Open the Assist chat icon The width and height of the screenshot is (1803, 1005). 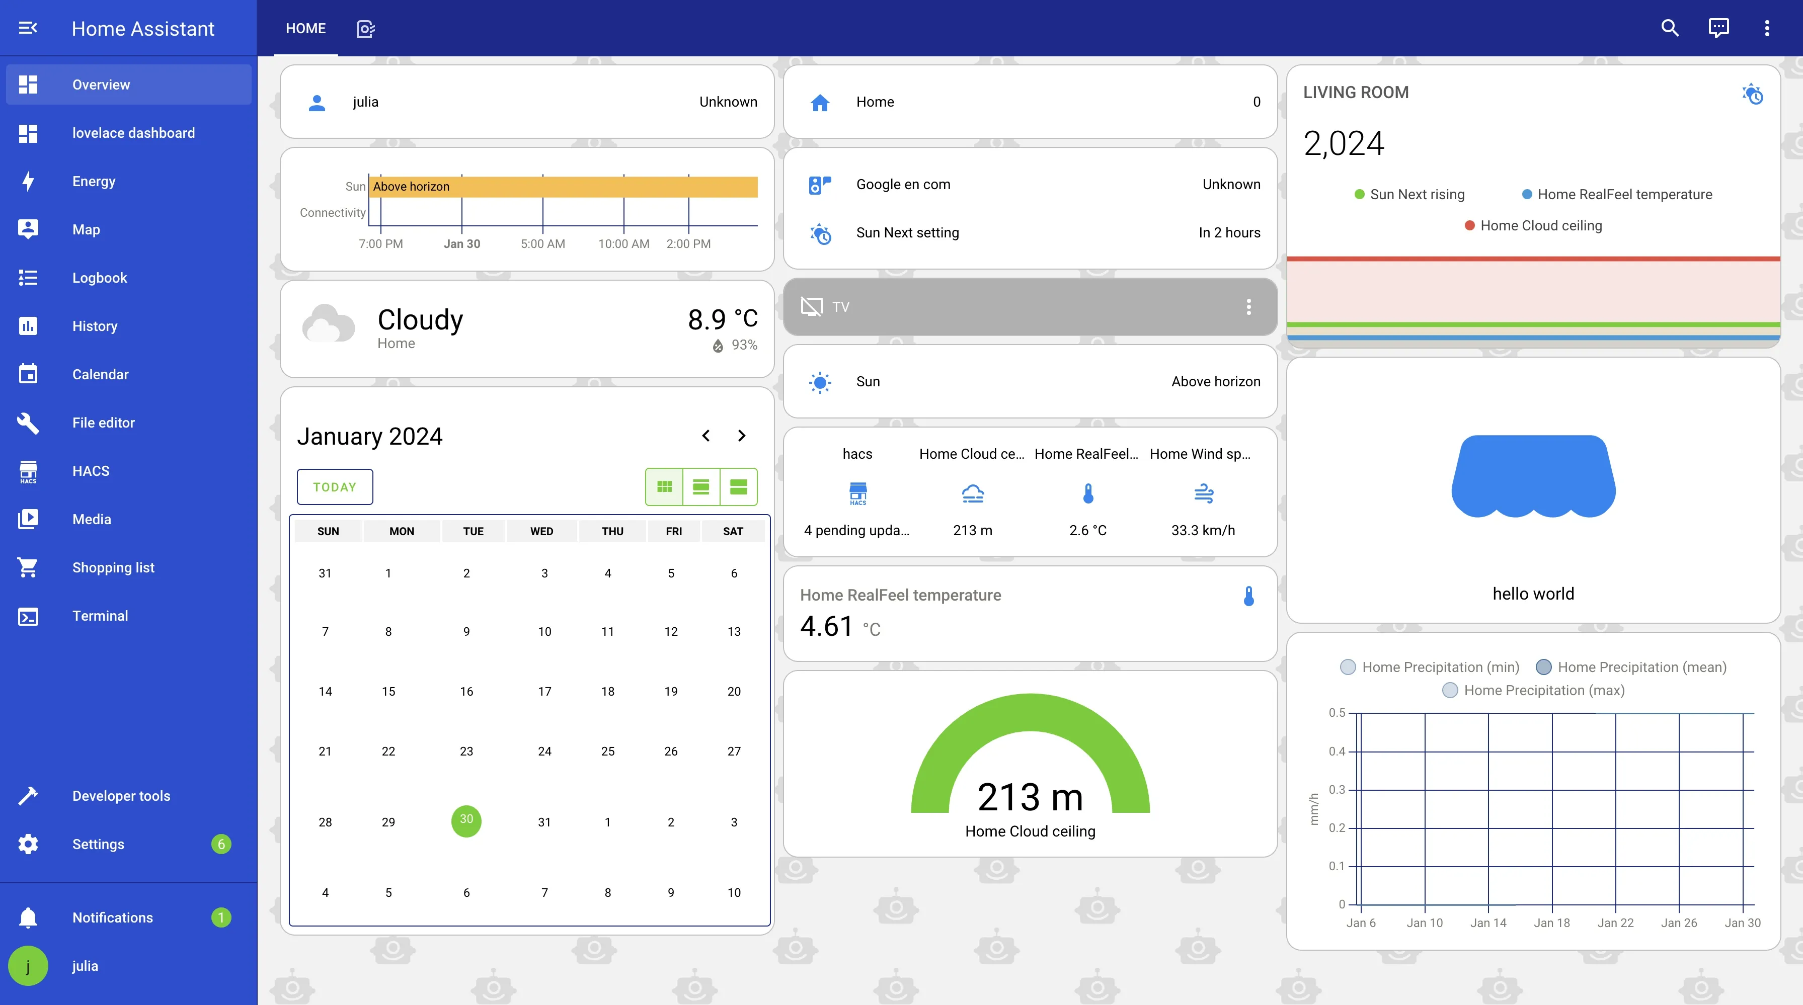[1718, 28]
